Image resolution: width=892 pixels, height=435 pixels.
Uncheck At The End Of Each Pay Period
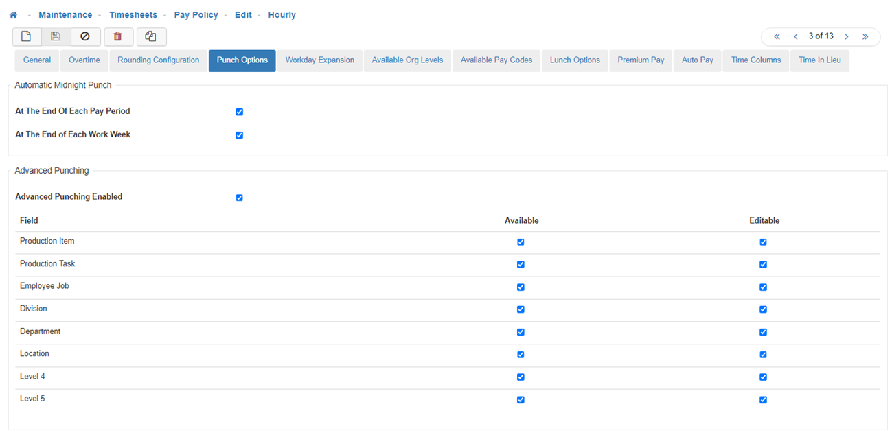(x=239, y=112)
